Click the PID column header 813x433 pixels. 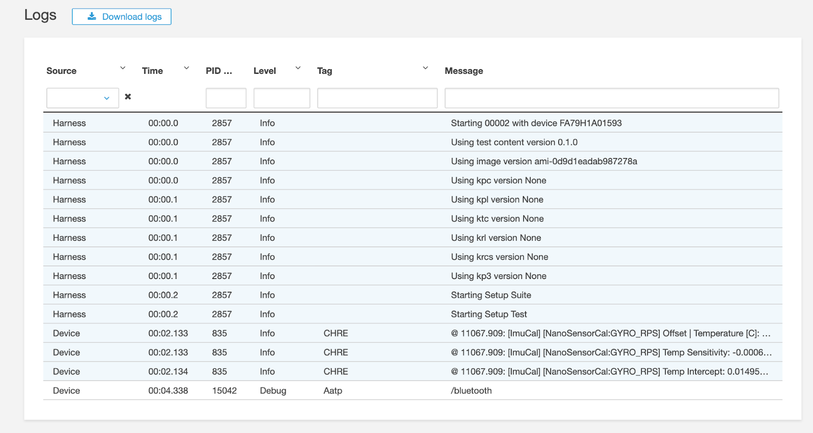click(219, 71)
